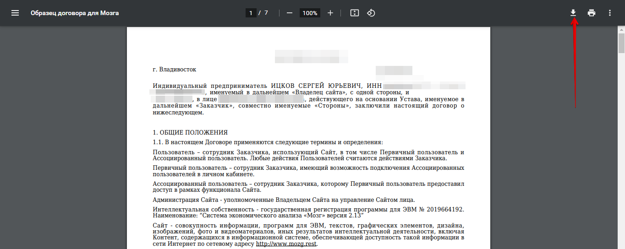Click the paragraph starting "Первичный пользователь"
Viewport: 625px width, 249px height.
[x=308, y=171]
